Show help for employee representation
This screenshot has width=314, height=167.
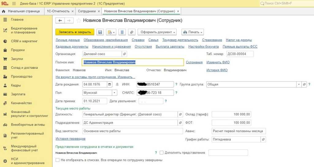tap(156, 153)
